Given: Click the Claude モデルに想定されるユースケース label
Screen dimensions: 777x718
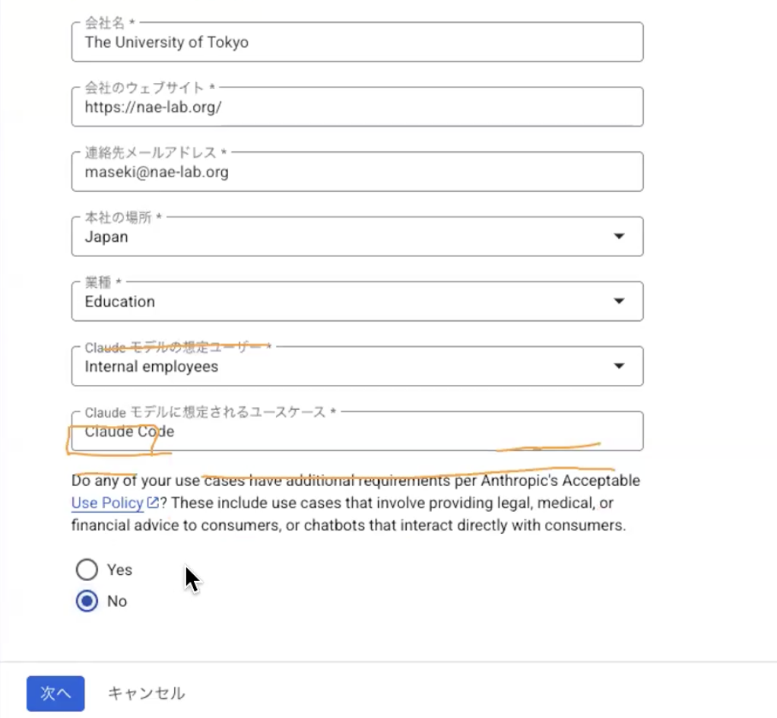Looking at the screenshot, I should click(x=205, y=412).
